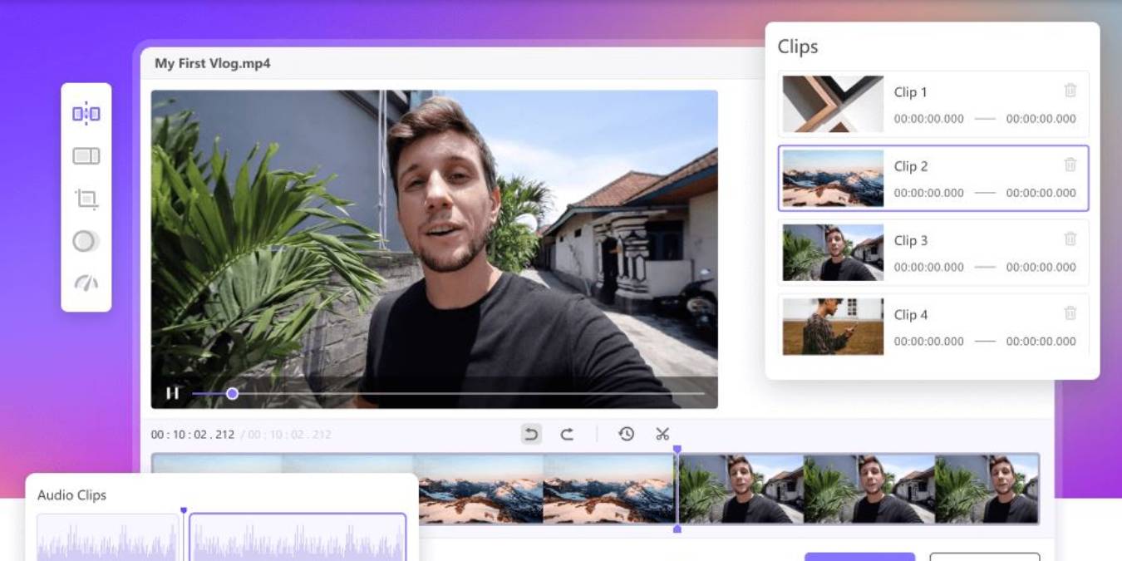Select the playhead marker on the timeline

pos(677,446)
